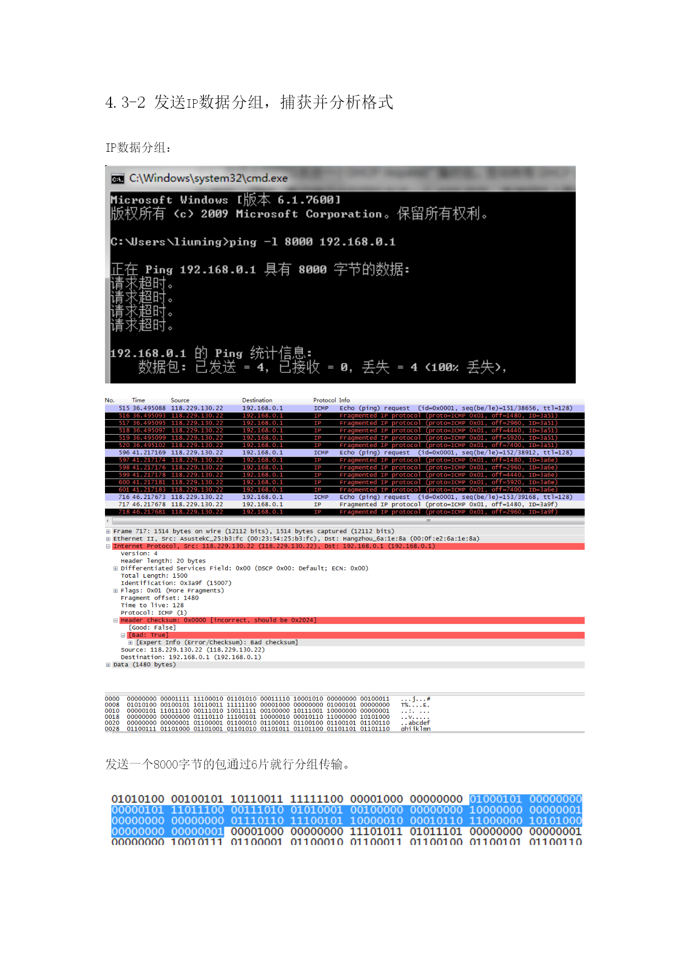693x979 pixels.
Task: Click hex dump row offset 0010
Action: coord(267,711)
